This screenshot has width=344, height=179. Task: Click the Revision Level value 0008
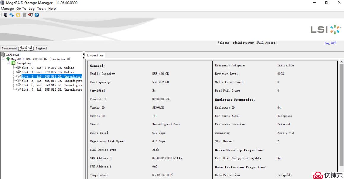pos(280,74)
